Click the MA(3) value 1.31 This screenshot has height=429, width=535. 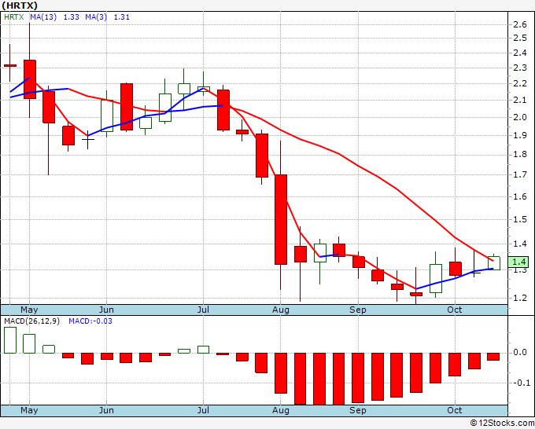coord(121,17)
